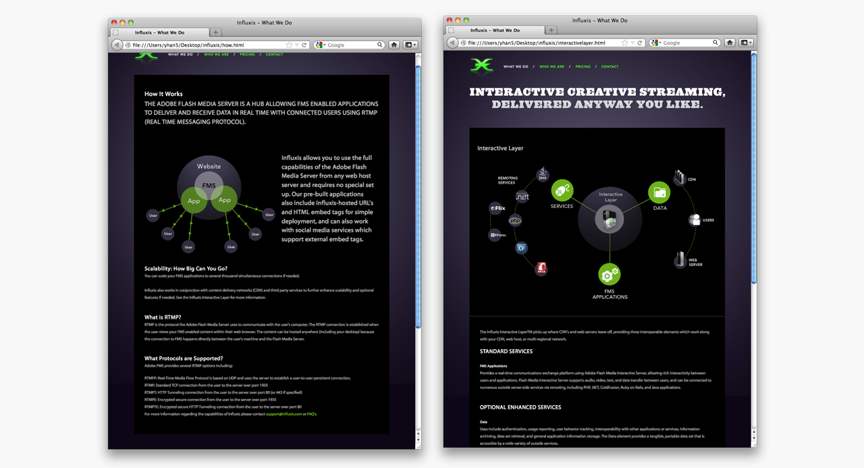
Task: Click the PHP icon in the diagram
Action: [515, 220]
